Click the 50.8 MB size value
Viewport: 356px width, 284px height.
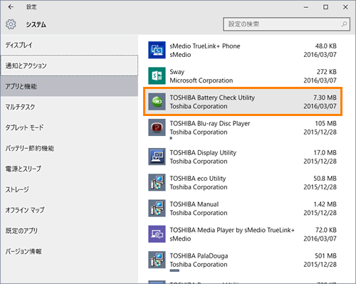click(x=325, y=179)
